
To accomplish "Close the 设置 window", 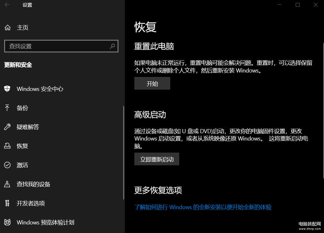I will click(315, 5).
